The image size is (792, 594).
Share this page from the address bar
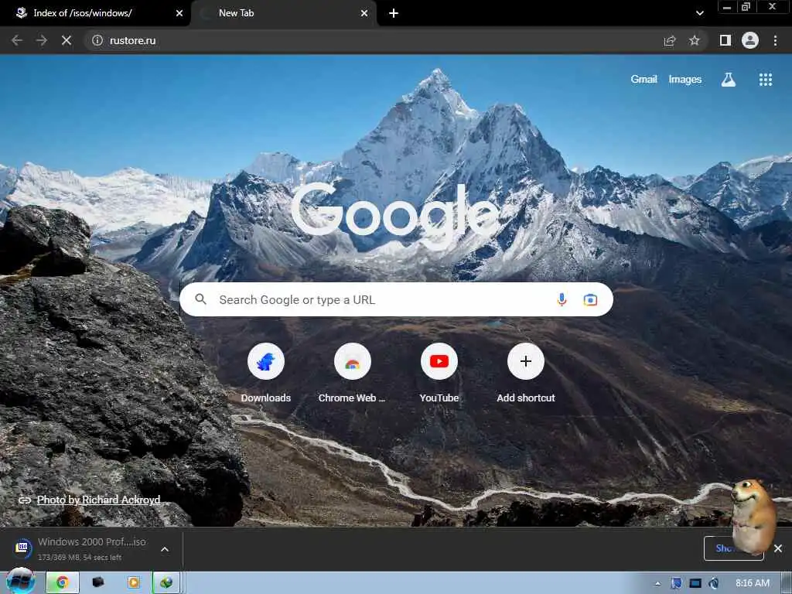670,40
